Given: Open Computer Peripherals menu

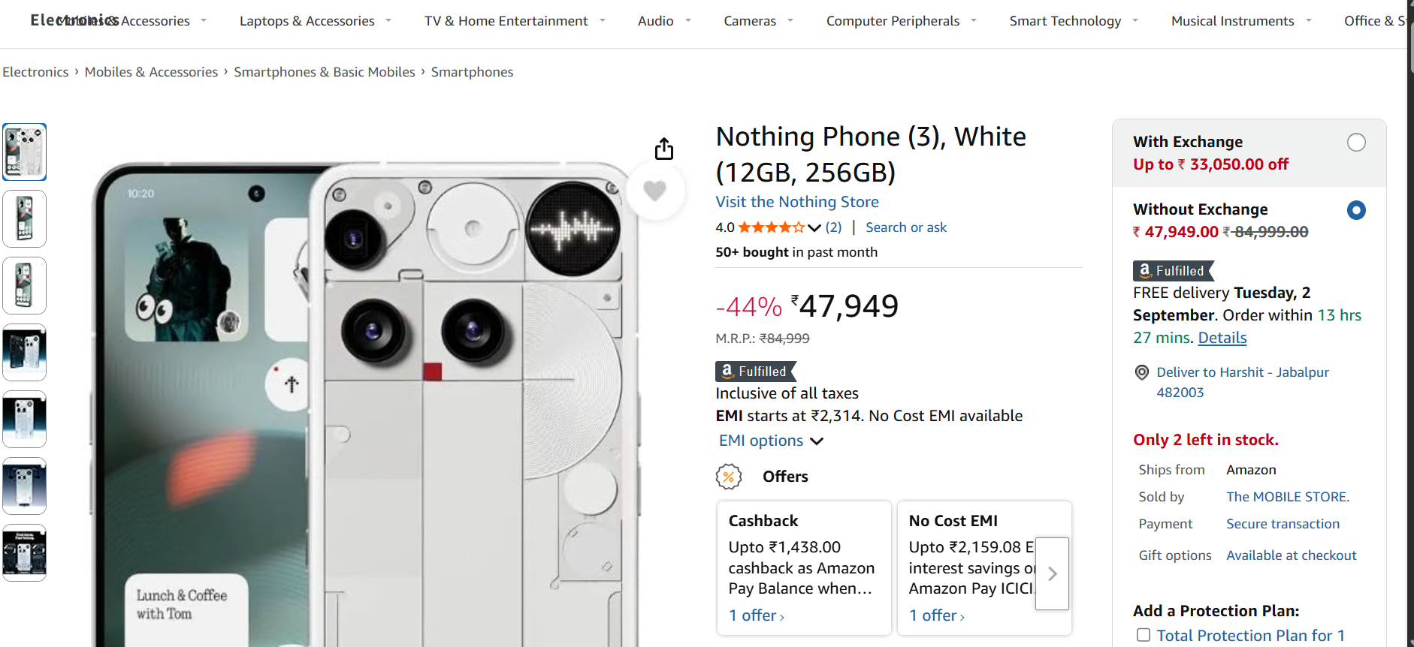Looking at the screenshot, I should pos(901,21).
